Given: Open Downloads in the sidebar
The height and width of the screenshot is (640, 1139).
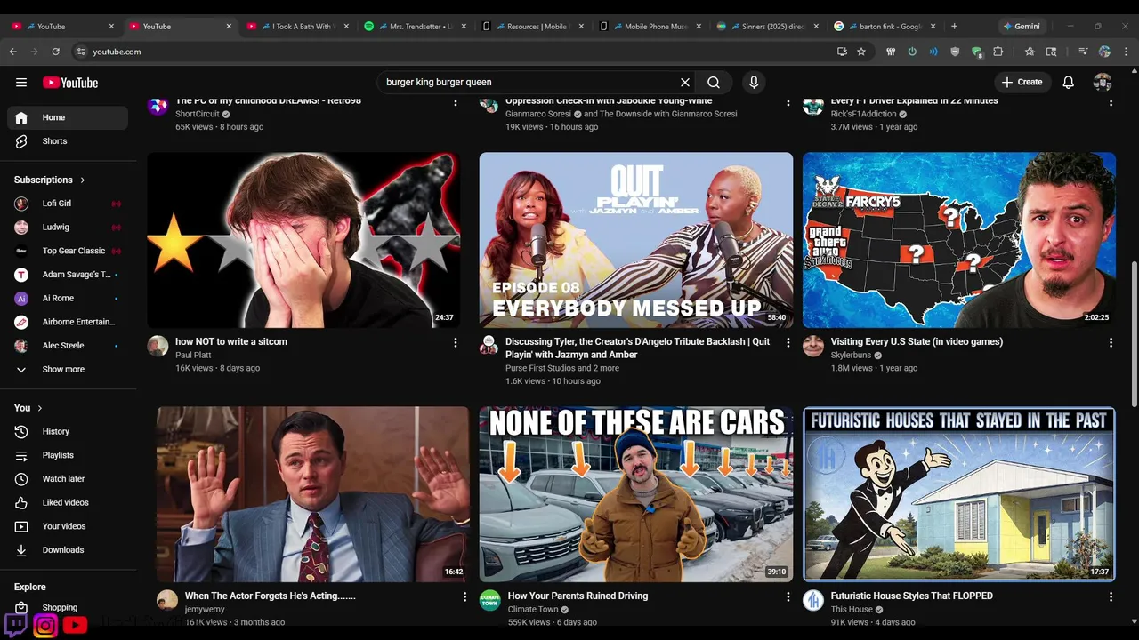Looking at the screenshot, I should 69,550.
